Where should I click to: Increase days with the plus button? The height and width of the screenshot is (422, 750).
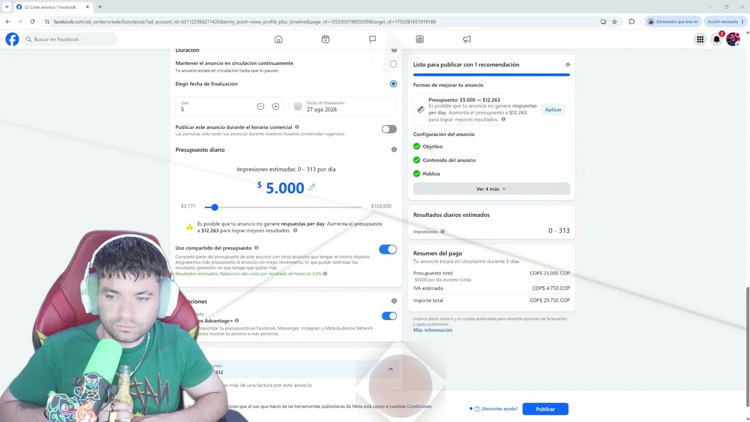point(275,107)
